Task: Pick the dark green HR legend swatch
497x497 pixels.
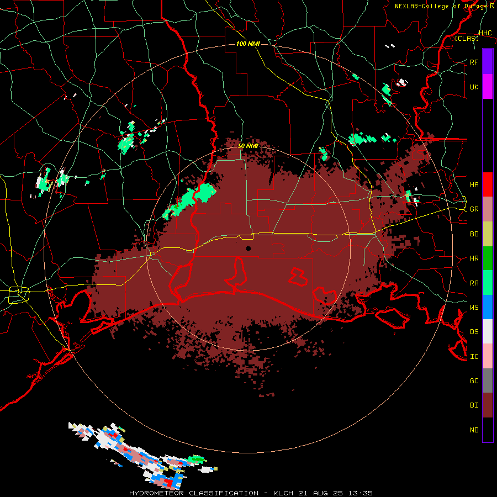Action: pos(488,258)
